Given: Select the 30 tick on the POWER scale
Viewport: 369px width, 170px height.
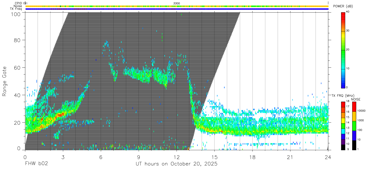Looking at the screenshot, I should pyautogui.click(x=348, y=31).
